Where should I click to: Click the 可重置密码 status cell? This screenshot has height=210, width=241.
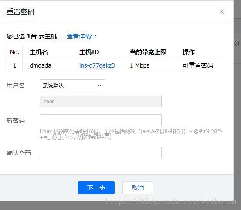point(198,65)
